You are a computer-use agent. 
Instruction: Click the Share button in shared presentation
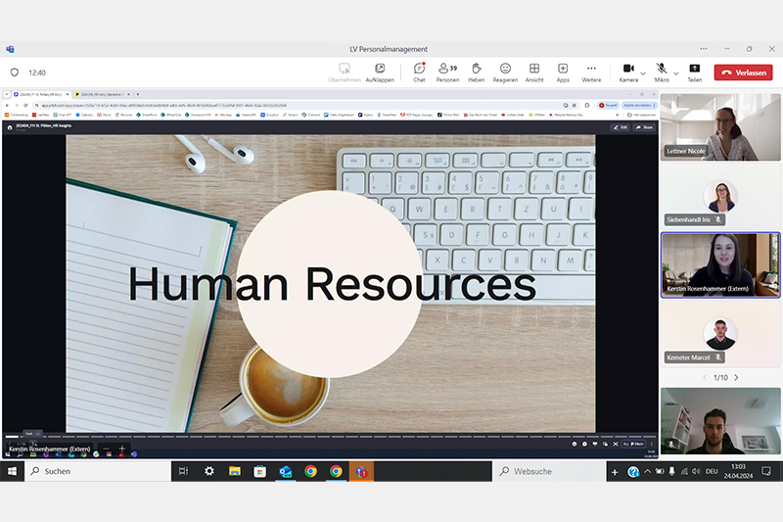644,127
